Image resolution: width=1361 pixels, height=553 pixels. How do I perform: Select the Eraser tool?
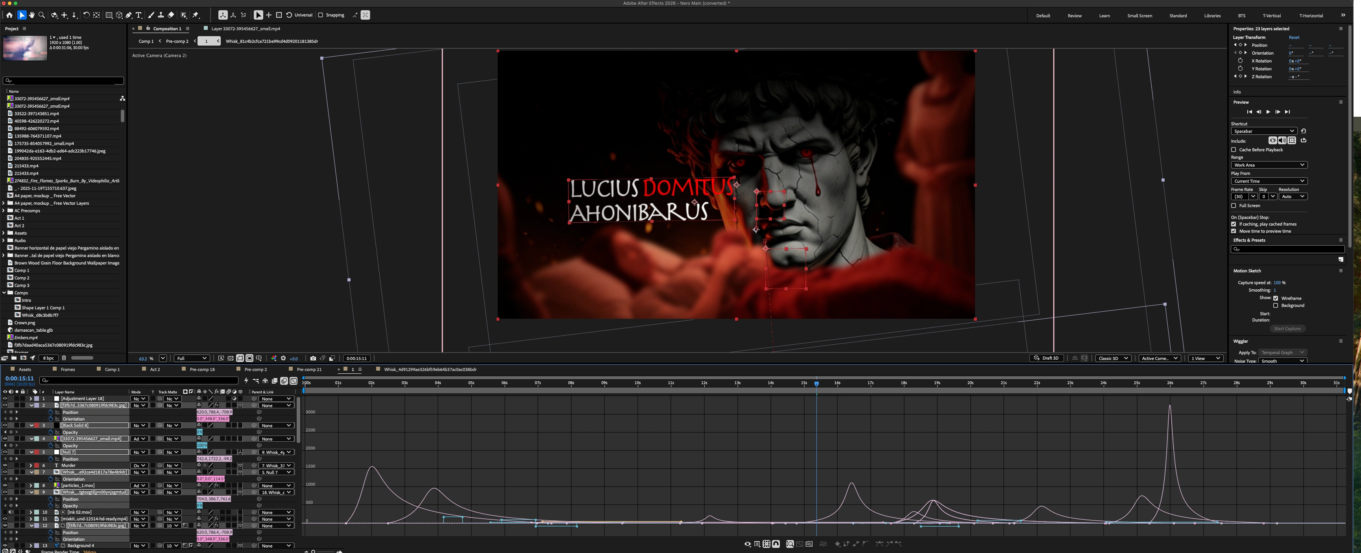click(x=171, y=15)
